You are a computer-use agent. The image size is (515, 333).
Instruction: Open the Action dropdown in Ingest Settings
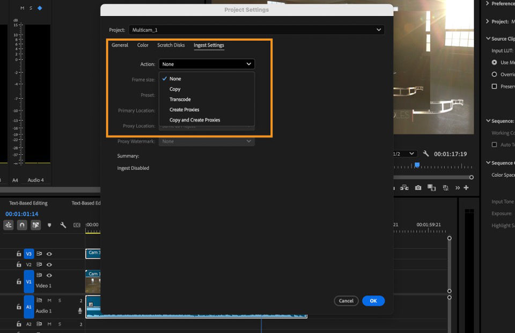point(207,63)
